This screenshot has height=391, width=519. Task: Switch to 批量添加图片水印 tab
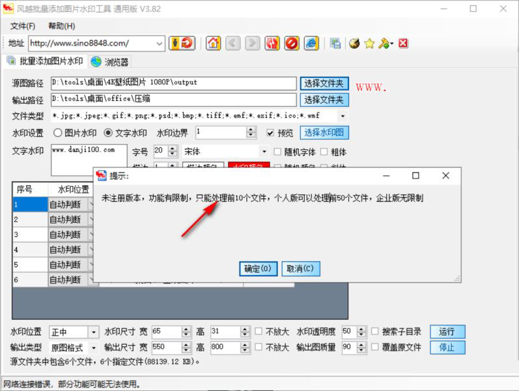coord(45,61)
